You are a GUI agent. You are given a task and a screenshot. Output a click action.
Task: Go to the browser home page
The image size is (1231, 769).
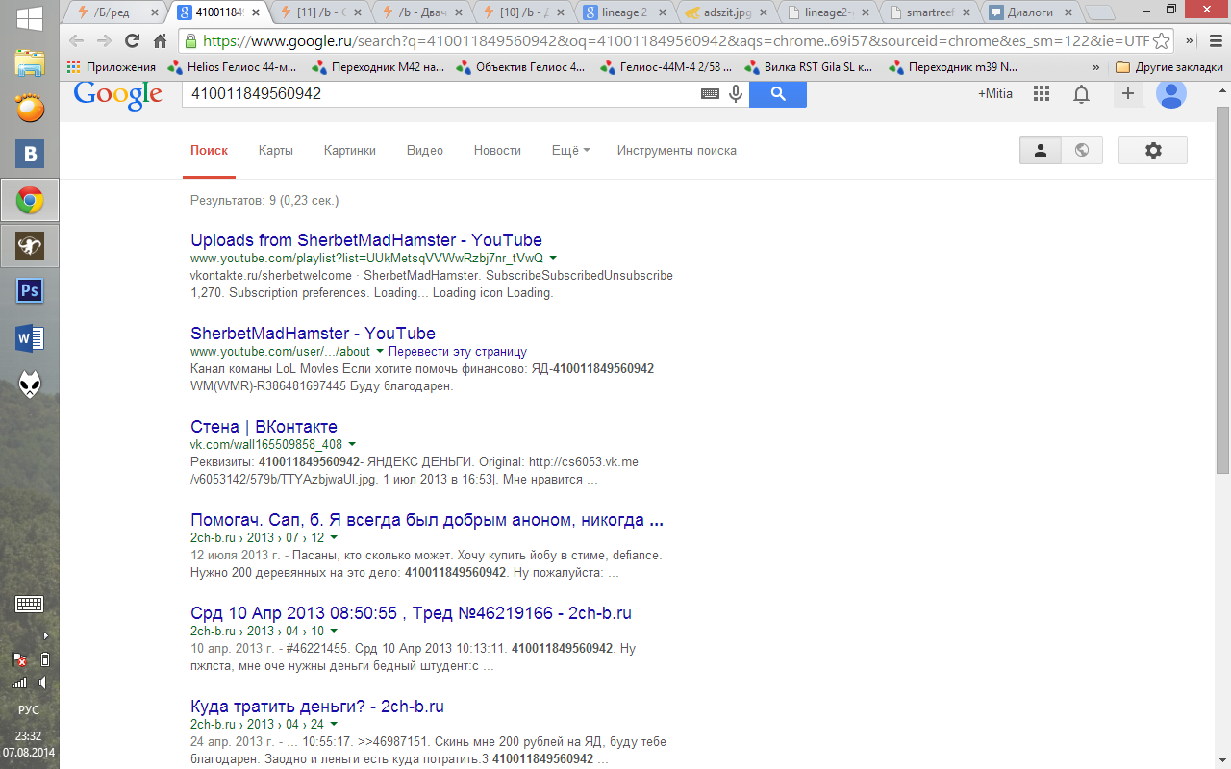(160, 40)
